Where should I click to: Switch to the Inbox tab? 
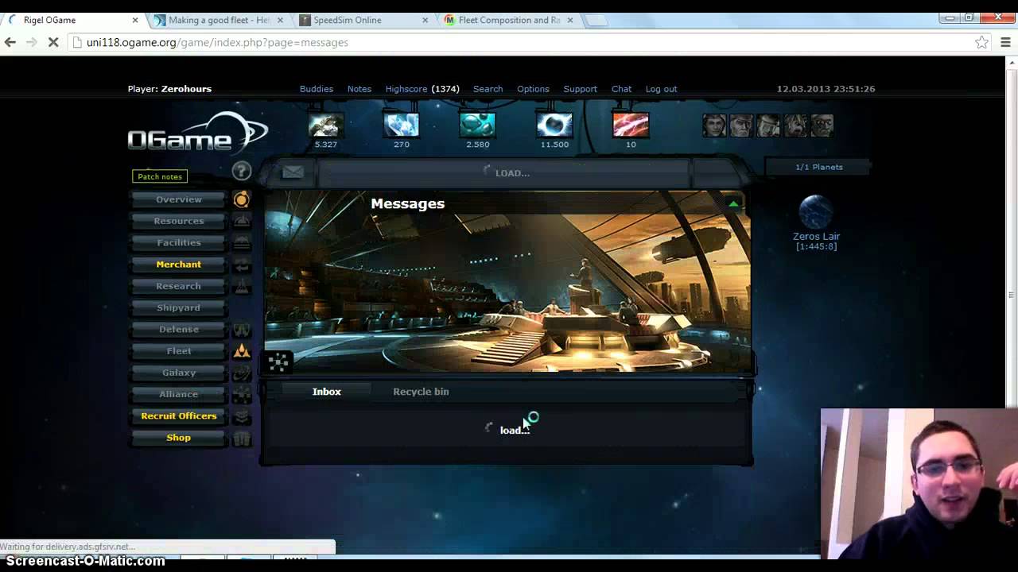[327, 392]
